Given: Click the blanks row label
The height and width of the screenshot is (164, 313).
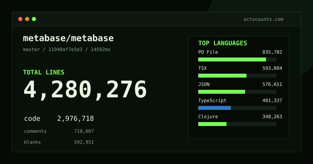Looking at the screenshot, I should coord(32,142).
